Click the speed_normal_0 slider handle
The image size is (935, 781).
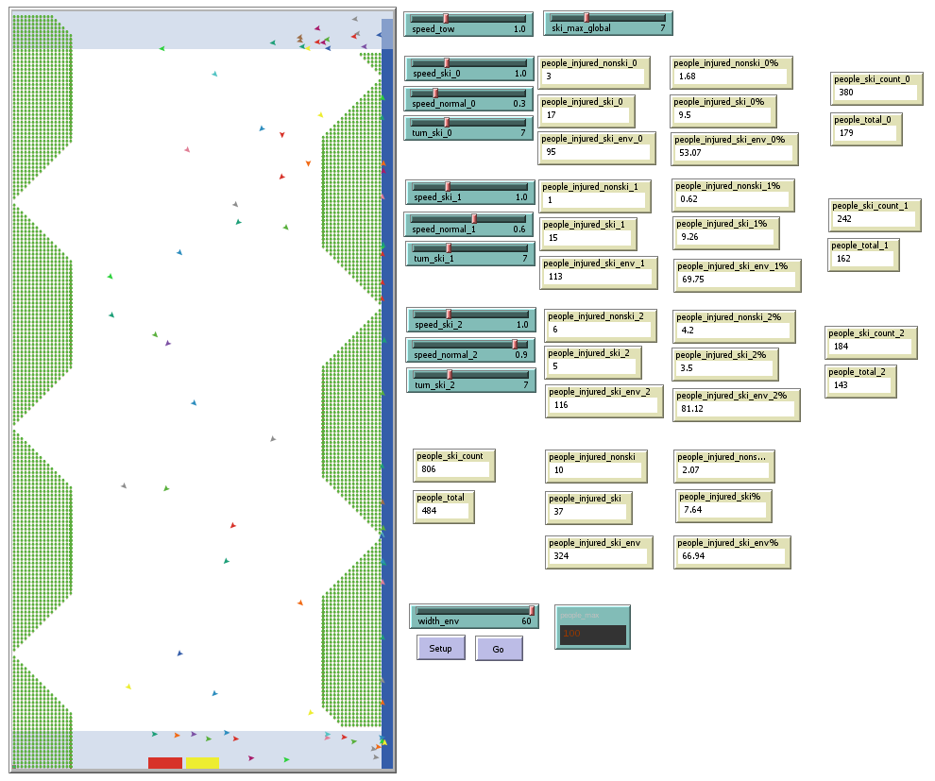(x=434, y=93)
